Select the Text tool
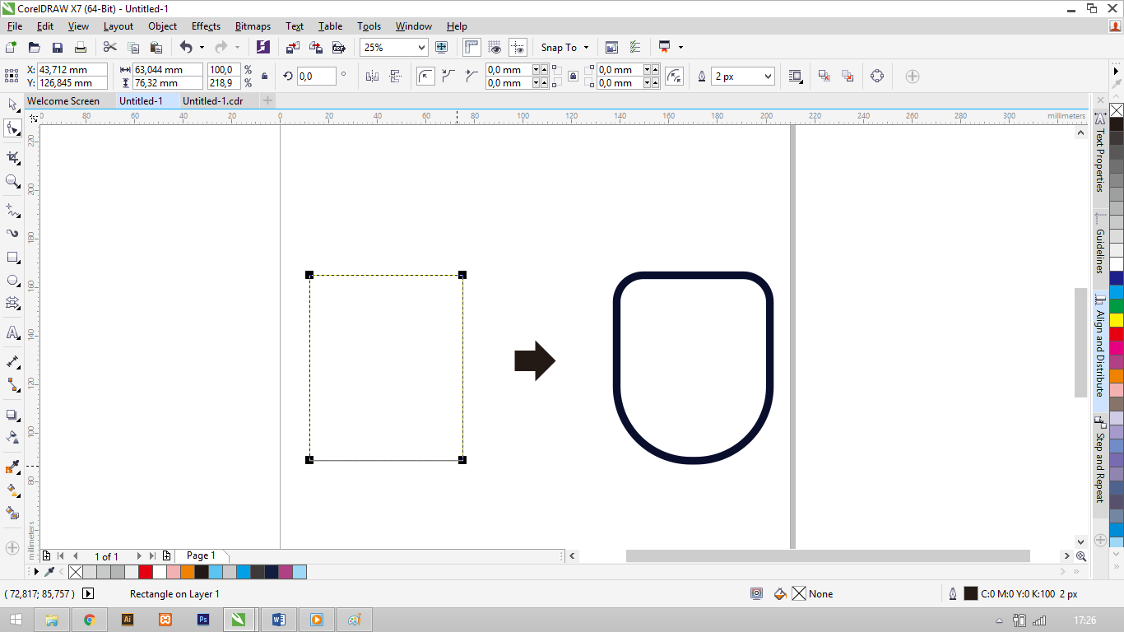This screenshot has height=632, width=1124. tap(12, 332)
